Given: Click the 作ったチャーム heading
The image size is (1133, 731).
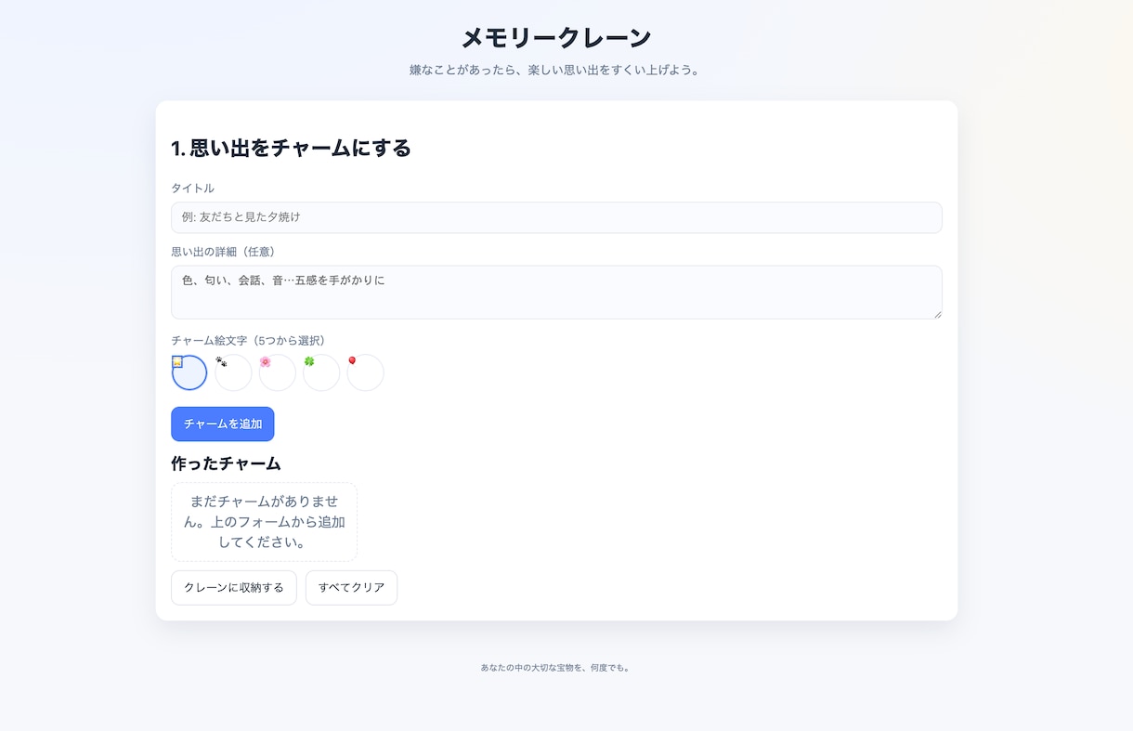Looking at the screenshot, I should [226, 463].
